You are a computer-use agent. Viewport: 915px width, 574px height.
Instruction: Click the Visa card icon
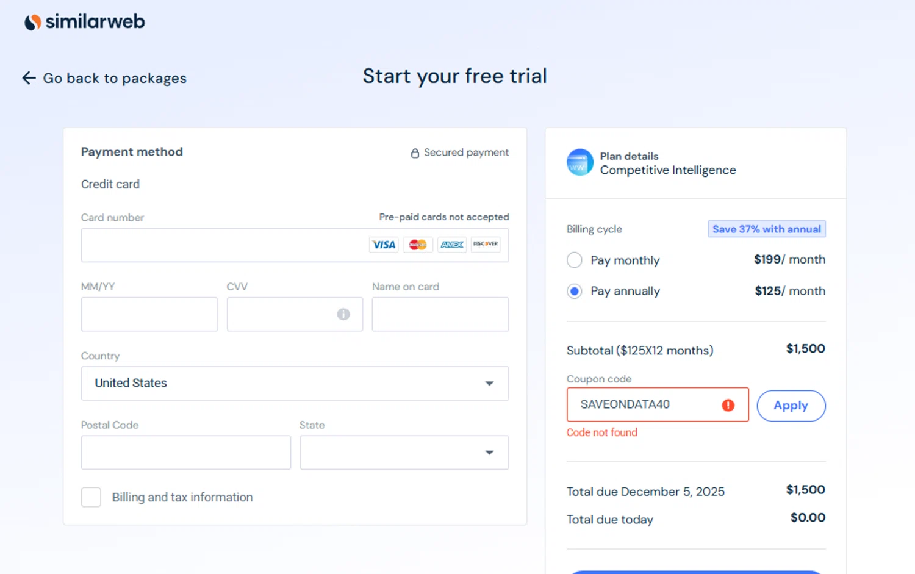point(384,245)
